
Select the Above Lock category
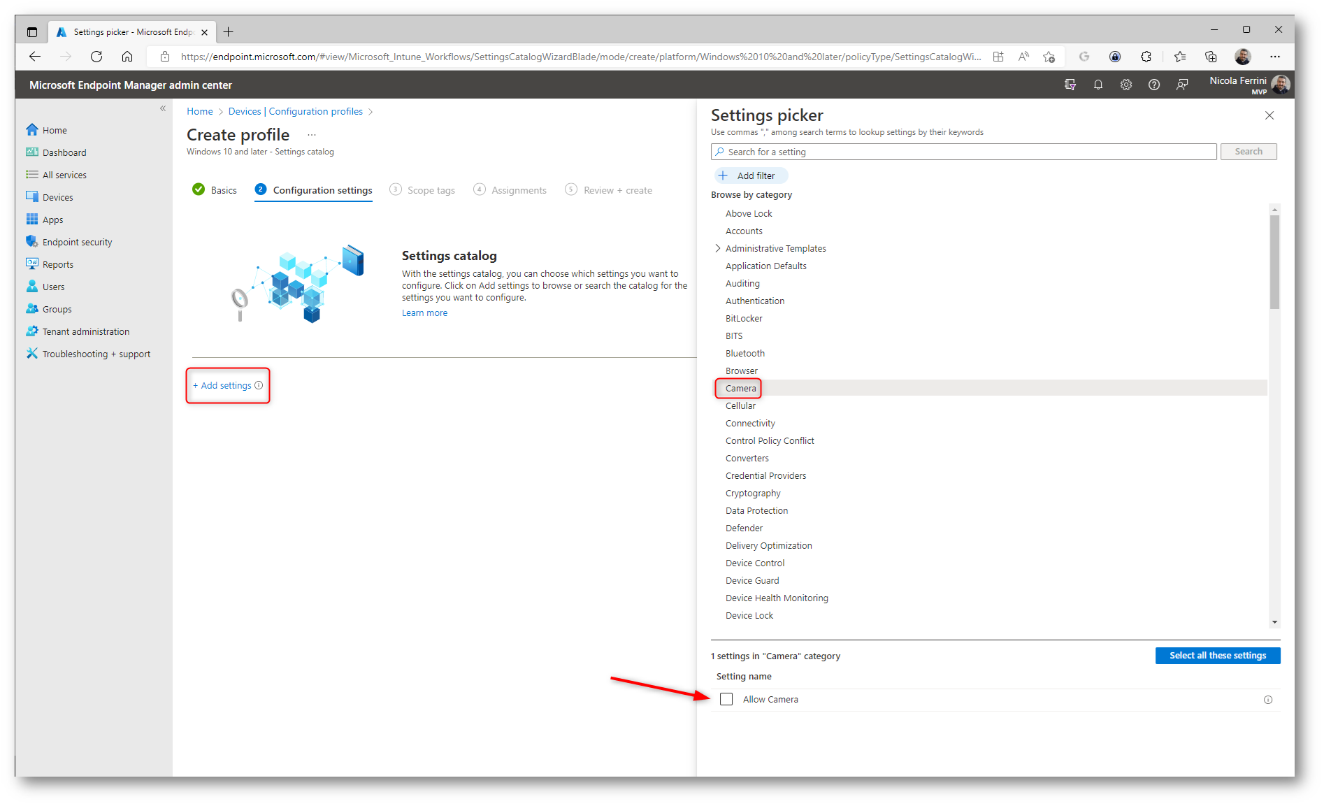749,213
